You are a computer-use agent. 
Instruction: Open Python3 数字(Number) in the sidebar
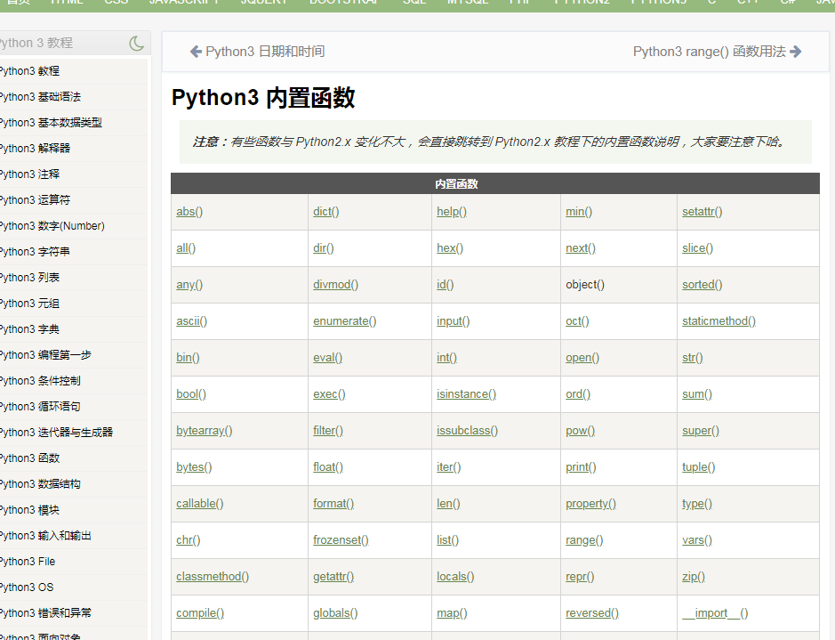[x=52, y=226]
